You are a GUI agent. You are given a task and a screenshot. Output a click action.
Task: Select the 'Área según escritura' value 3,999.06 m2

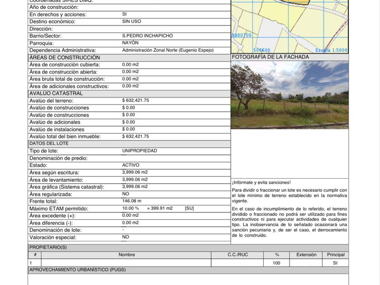click(x=135, y=172)
